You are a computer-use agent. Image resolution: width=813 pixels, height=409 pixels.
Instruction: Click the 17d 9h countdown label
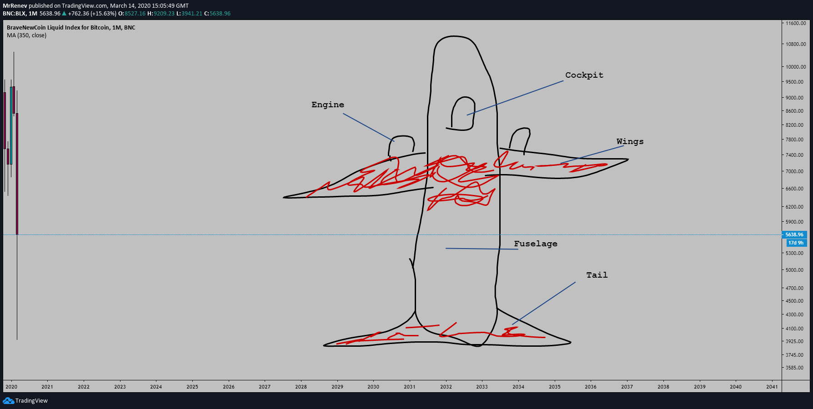coord(796,243)
